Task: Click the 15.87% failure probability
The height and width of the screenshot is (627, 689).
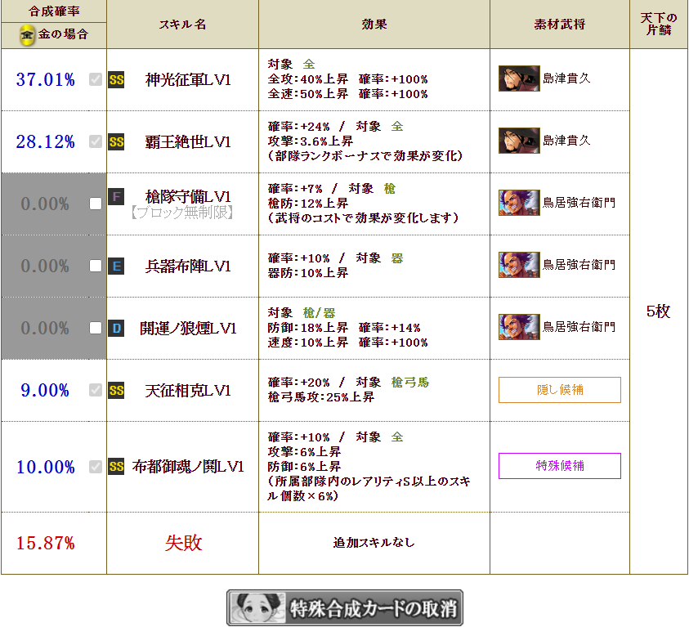Action: [45, 543]
